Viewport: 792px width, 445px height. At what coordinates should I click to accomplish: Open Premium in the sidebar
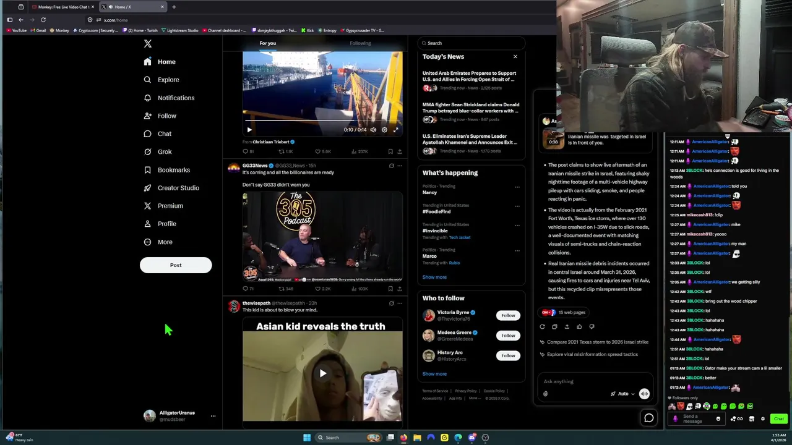coord(163,206)
